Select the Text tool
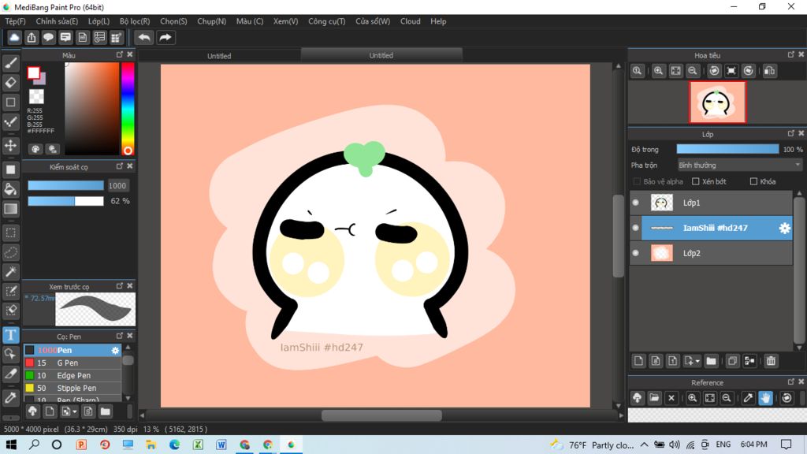This screenshot has width=807, height=454. click(10, 335)
